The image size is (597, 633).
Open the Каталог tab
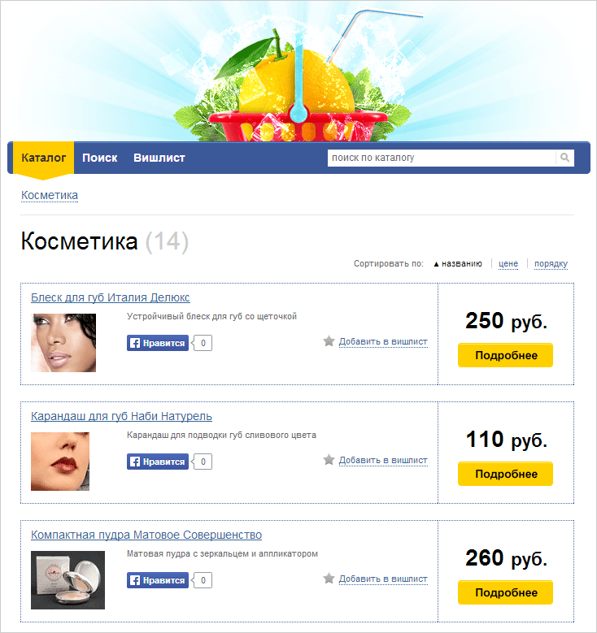point(44,158)
